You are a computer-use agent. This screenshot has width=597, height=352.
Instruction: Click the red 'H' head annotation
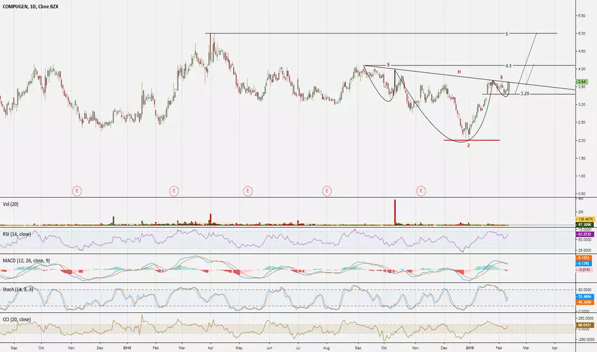point(459,72)
